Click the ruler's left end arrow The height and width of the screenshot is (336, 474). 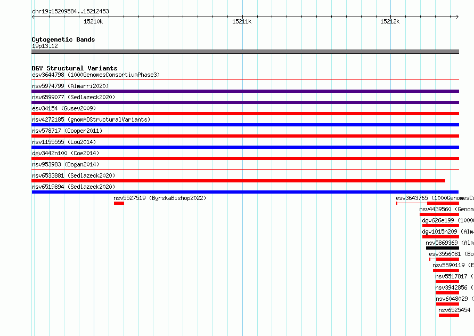point(33,17)
